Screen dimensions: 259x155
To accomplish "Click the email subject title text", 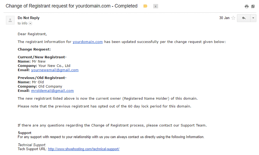I will (x=71, y=6).
